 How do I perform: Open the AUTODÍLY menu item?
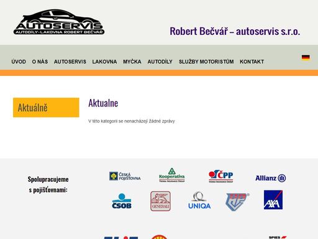[x=160, y=62]
